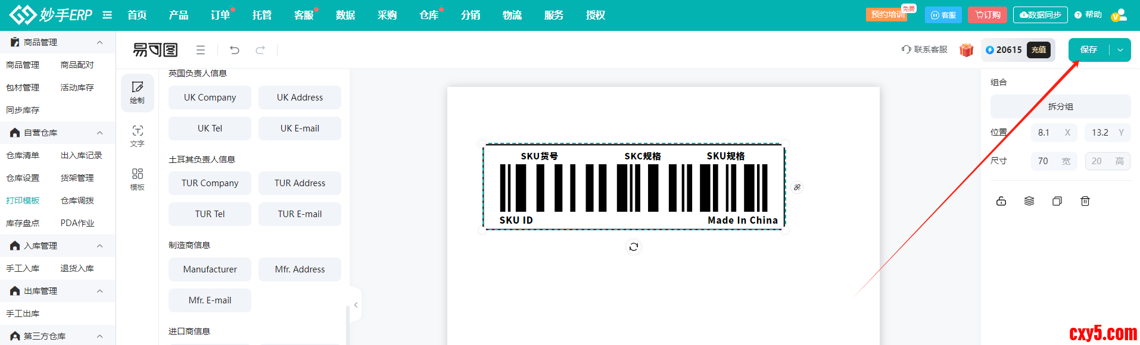Open the 模板 templates panel
This screenshot has width=1140, height=345.
[x=138, y=179]
